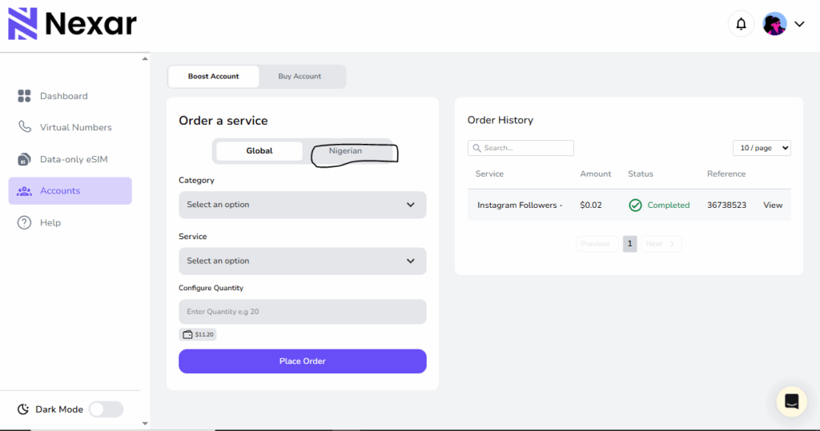This screenshot has width=820, height=431.
Task: Open the 10 / page dropdown
Action: click(762, 148)
